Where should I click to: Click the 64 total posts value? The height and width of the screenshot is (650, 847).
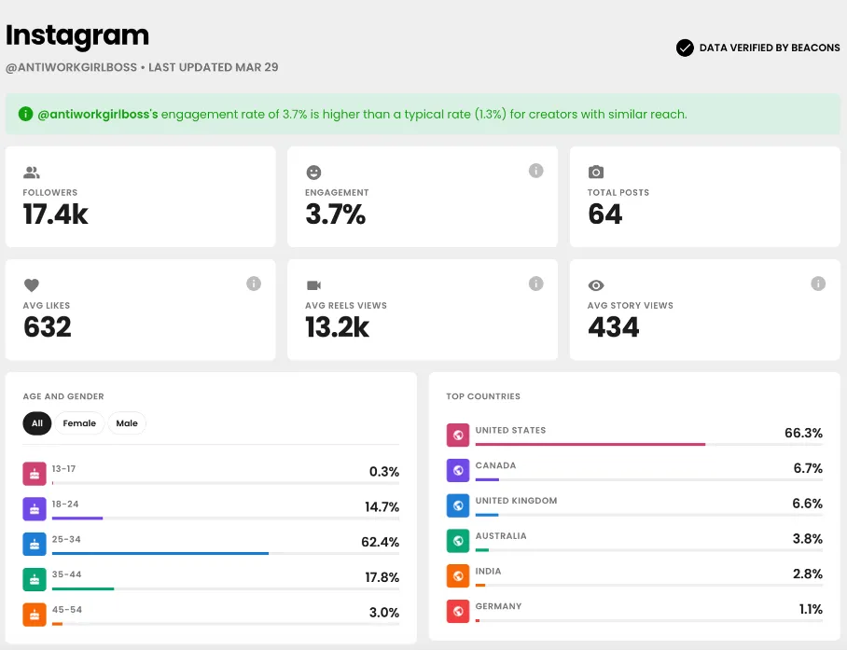(x=605, y=214)
